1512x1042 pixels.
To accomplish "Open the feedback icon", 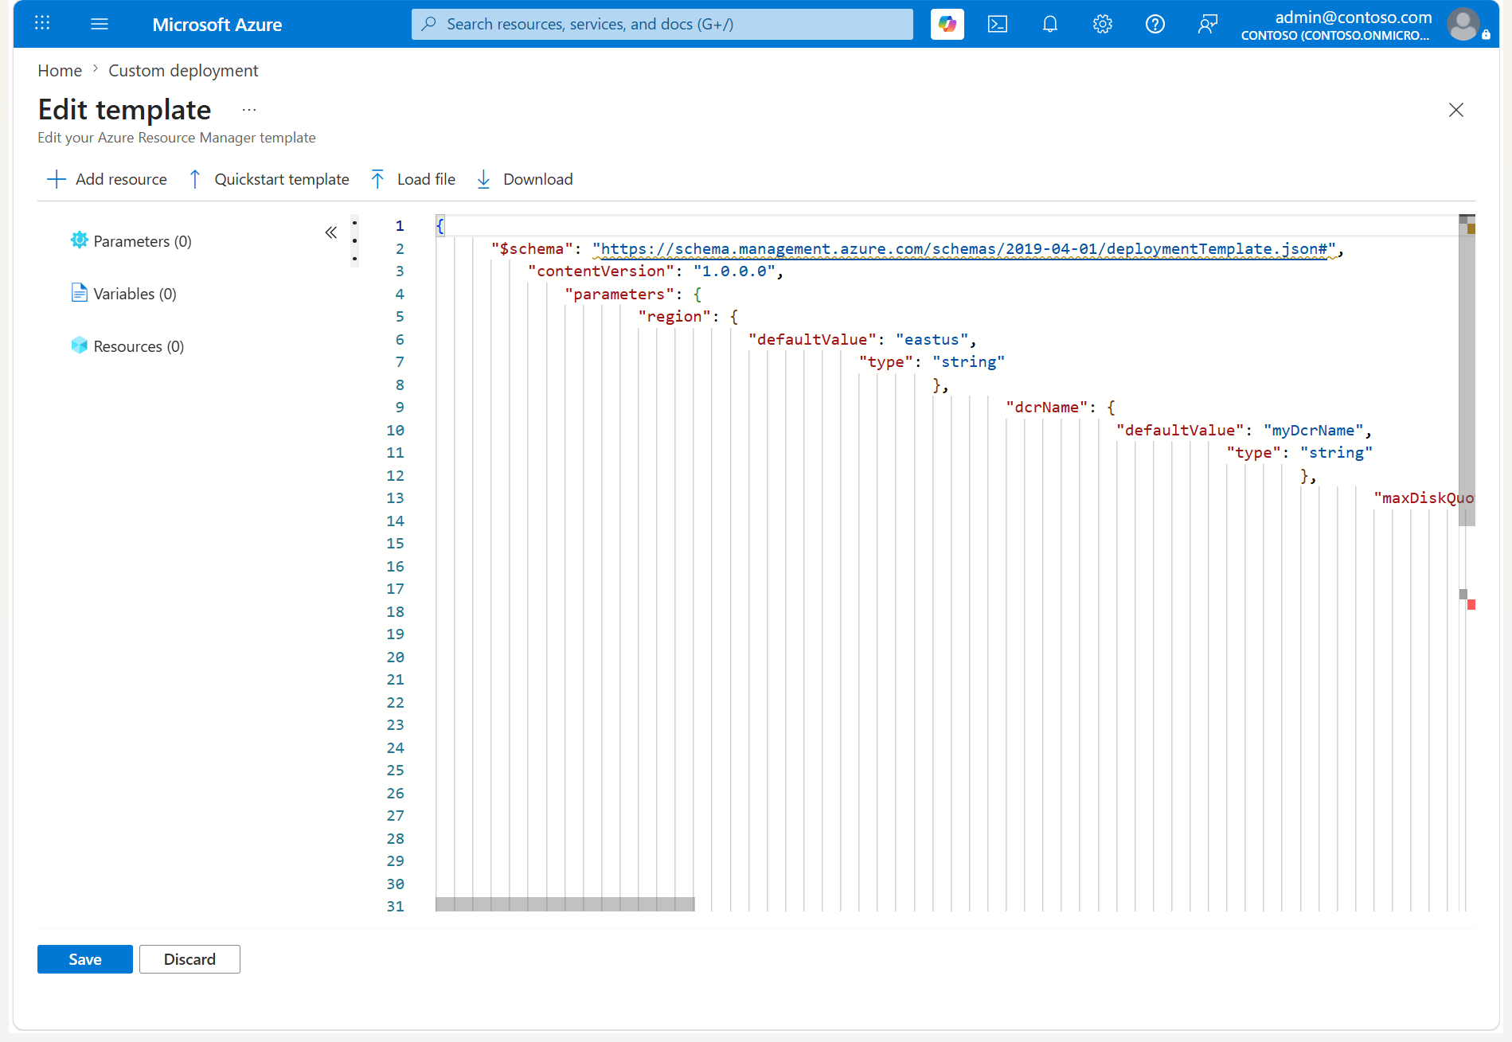I will [1208, 24].
